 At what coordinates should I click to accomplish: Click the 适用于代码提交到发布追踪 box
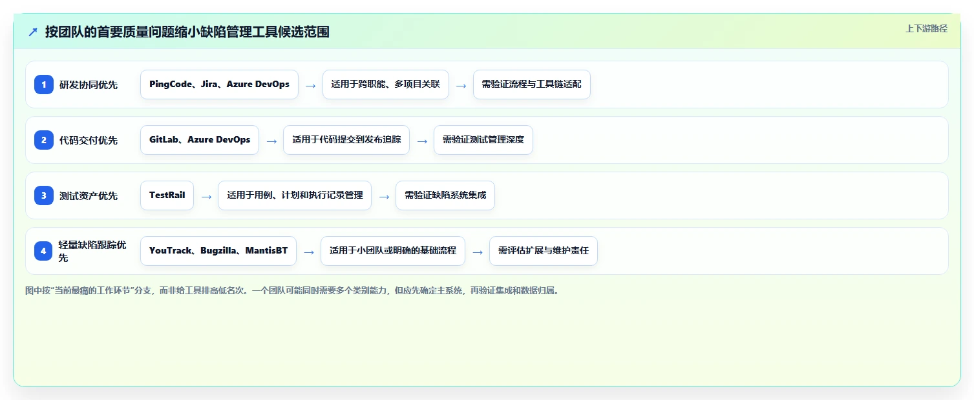pos(346,140)
